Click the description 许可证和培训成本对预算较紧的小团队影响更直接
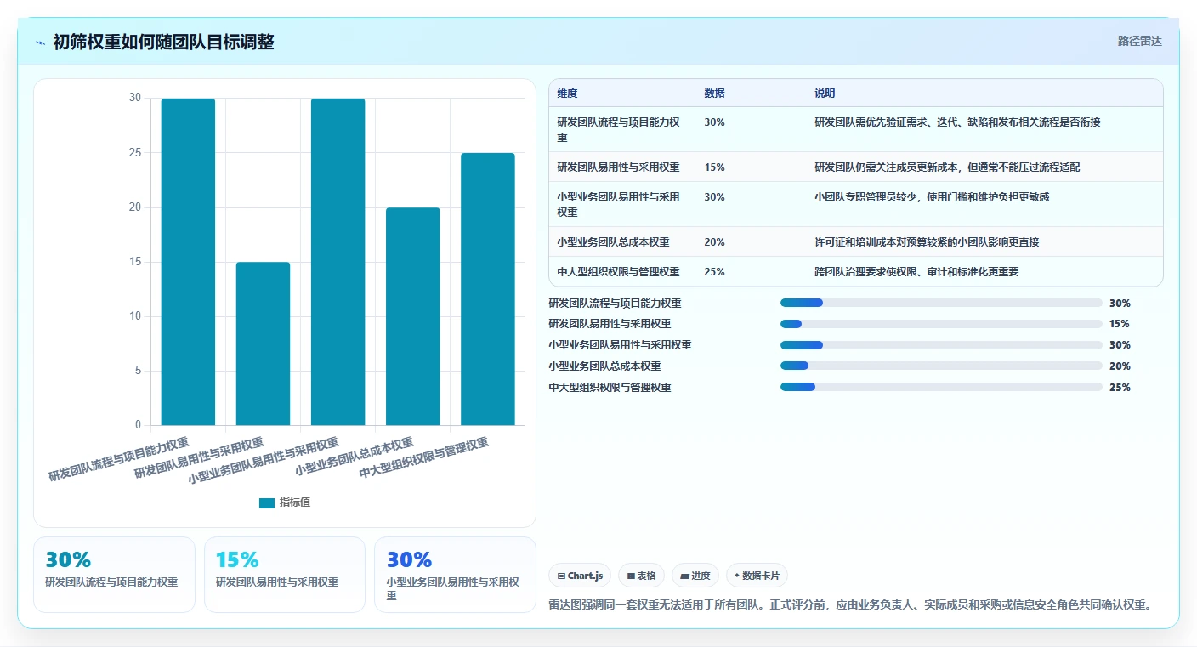 point(927,242)
